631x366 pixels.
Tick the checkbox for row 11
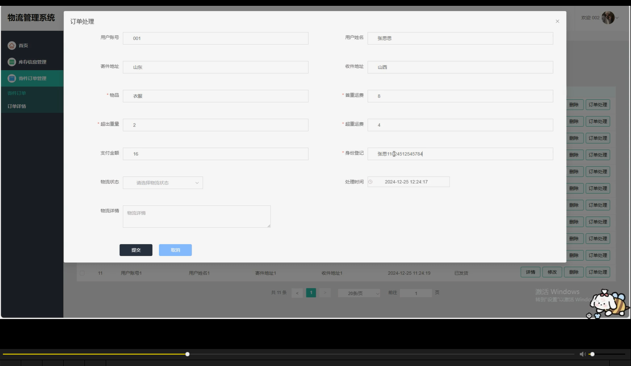82,273
